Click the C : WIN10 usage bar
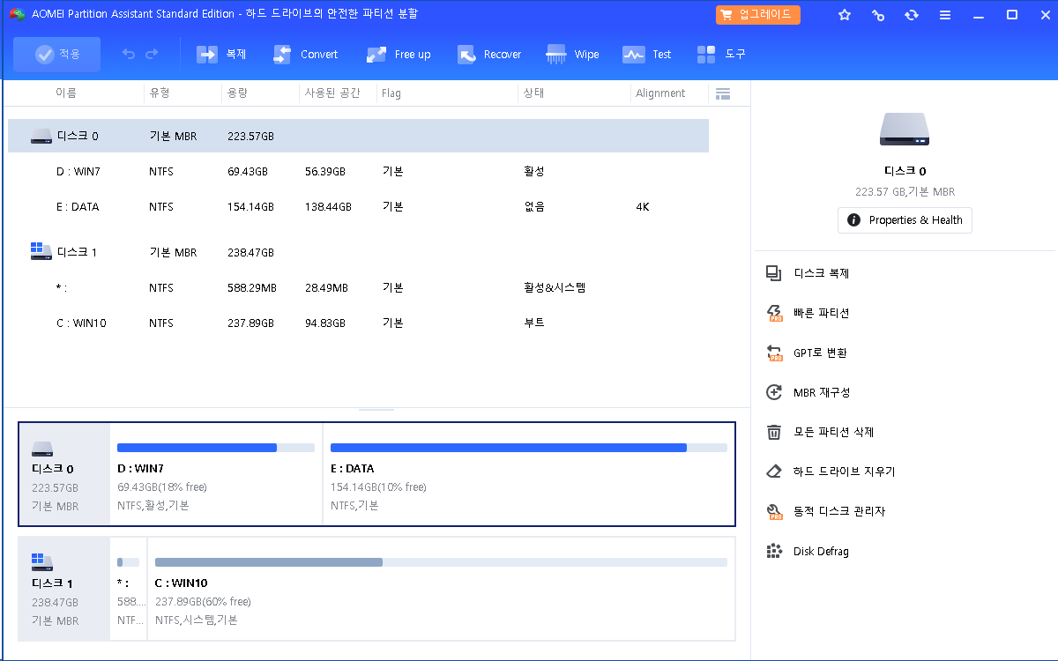Screen dimensions: 1058x661 [441, 562]
